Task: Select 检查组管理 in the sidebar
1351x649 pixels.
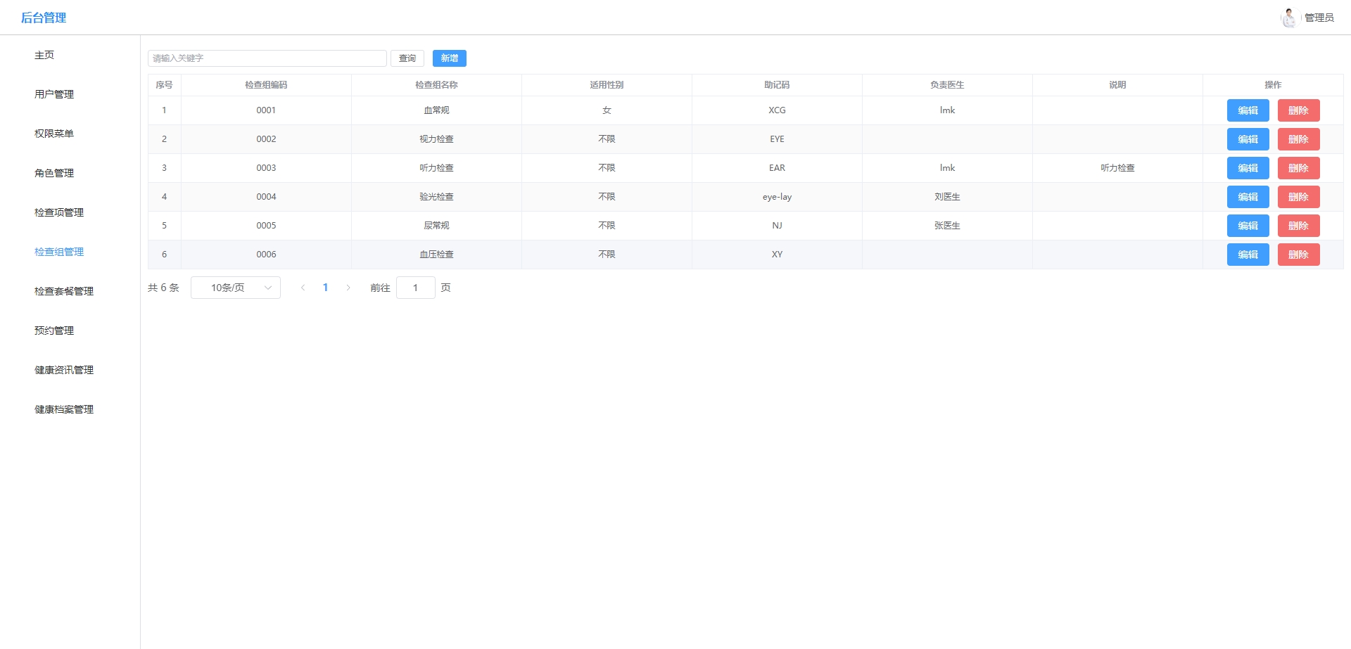Action: click(x=59, y=252)
